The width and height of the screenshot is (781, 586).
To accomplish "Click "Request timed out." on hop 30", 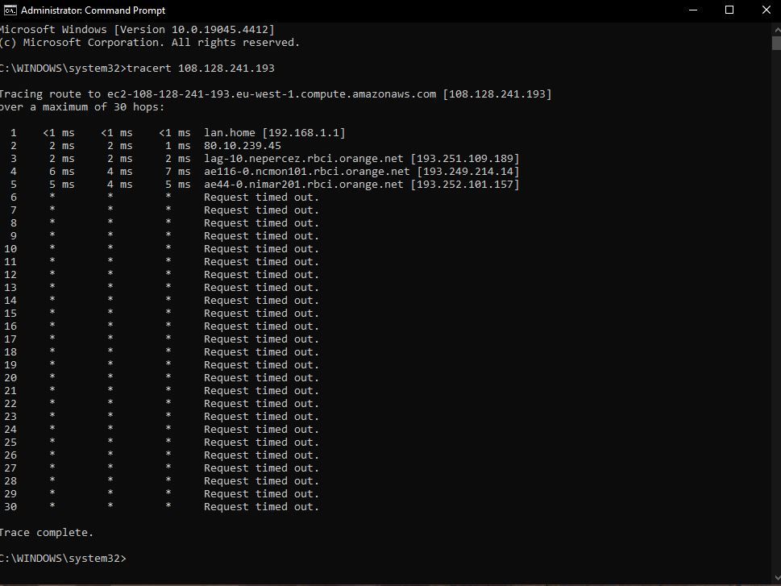I will (261, 507).
